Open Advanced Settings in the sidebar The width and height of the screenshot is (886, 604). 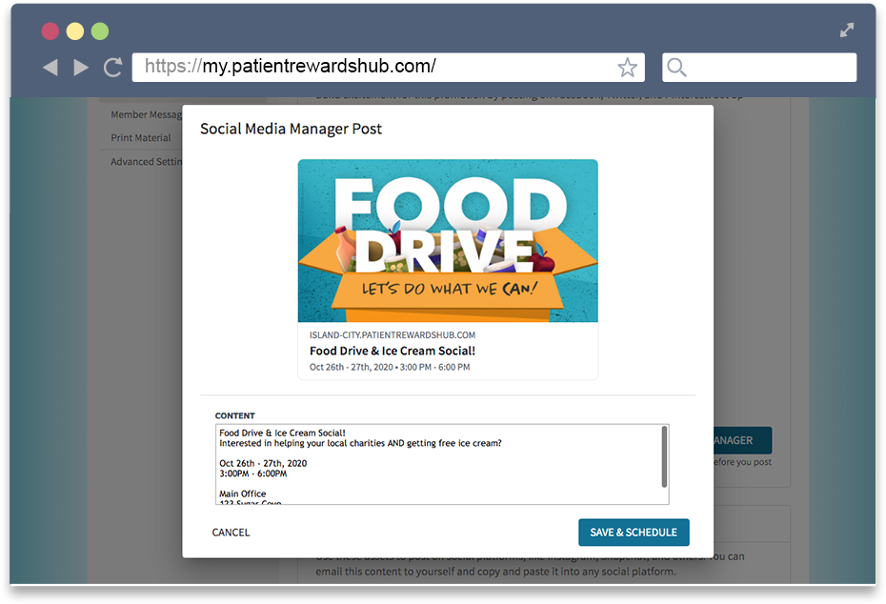(146, 162)
